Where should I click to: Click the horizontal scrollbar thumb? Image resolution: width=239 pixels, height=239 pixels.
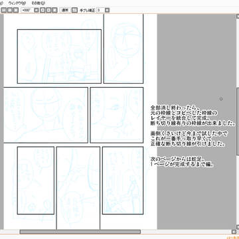[x=80, y=232]
